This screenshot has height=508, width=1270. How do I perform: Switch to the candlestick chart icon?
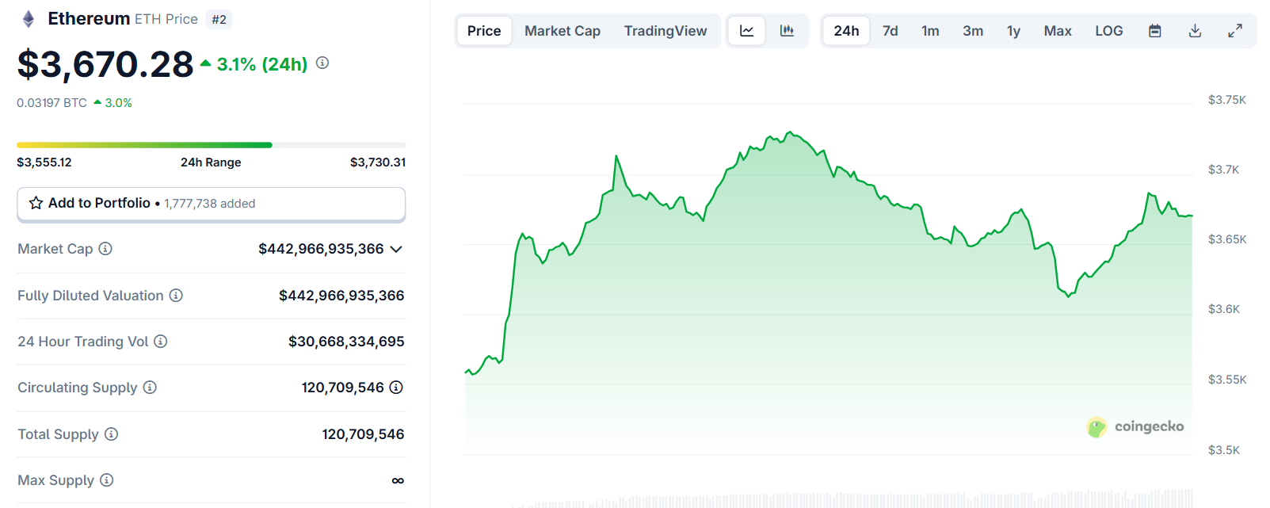click(787, 31)
